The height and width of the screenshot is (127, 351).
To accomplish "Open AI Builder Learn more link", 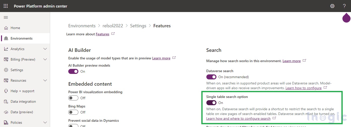I will click(161, 58).
